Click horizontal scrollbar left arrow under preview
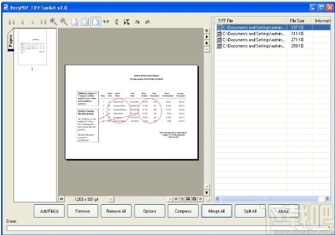The height and width of the screenshot is (235, 335). point(111,199)
